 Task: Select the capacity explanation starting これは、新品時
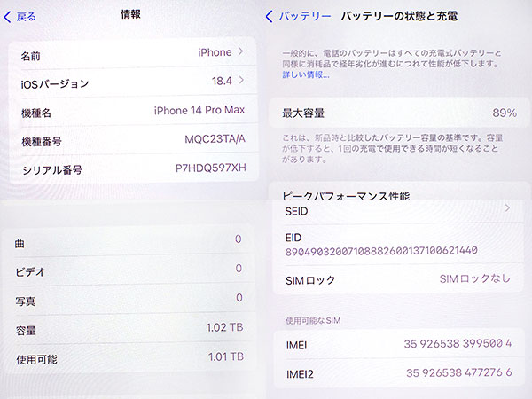[392, 148]
